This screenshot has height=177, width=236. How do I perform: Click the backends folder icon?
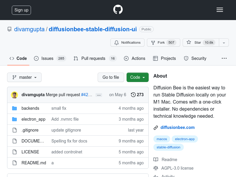(14, 108)
